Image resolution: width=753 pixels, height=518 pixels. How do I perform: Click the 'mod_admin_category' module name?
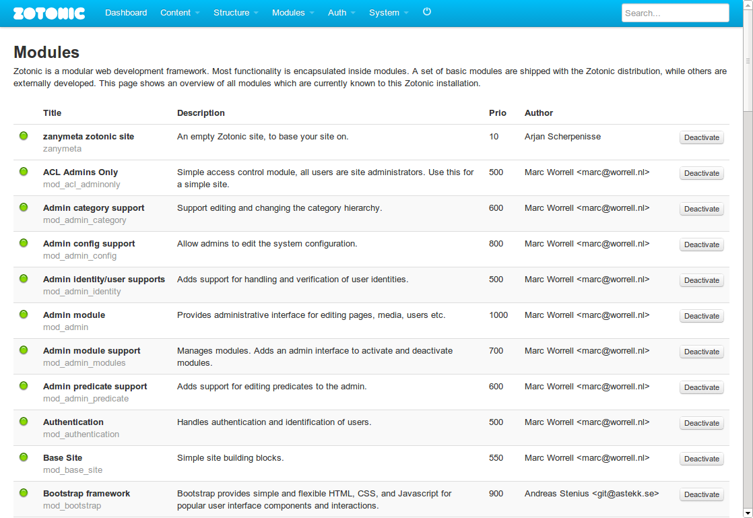[x=84, y=220]
